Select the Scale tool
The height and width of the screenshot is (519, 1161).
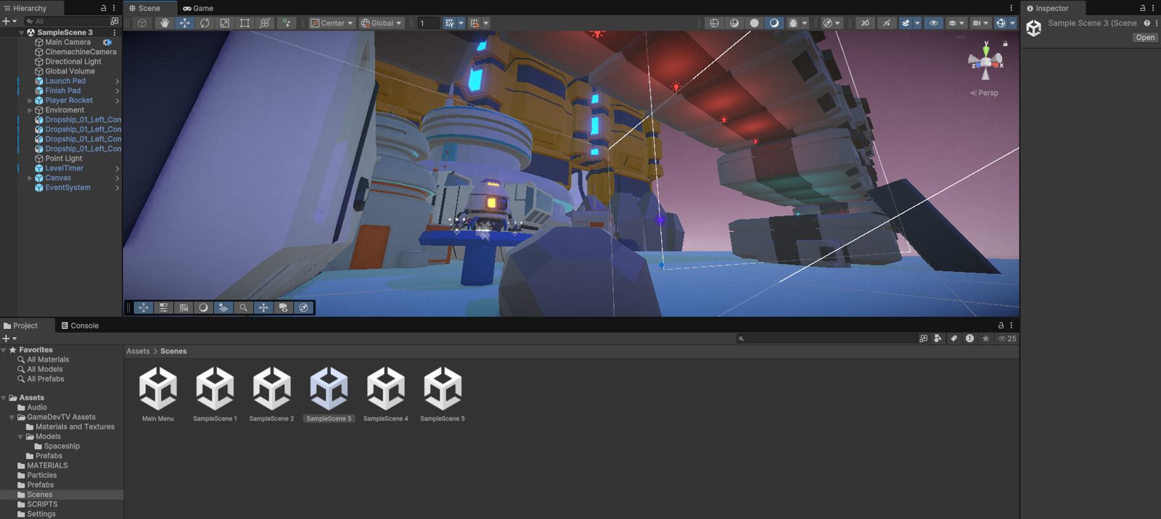click(225, 23)
